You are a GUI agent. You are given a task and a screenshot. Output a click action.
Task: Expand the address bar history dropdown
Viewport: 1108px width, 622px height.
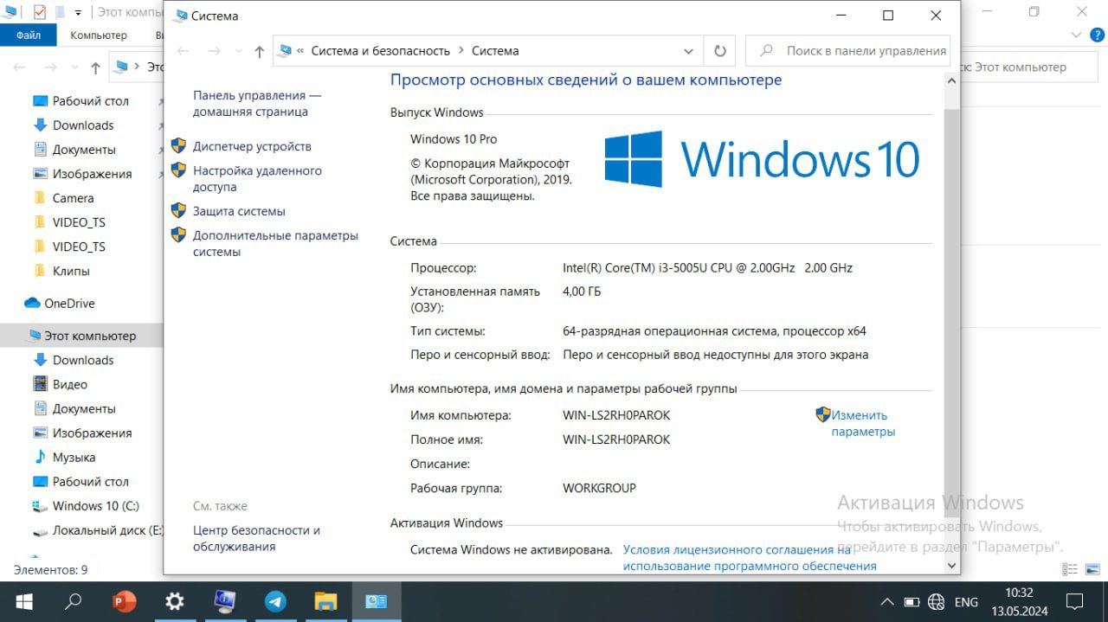click(x=688, y=51)
